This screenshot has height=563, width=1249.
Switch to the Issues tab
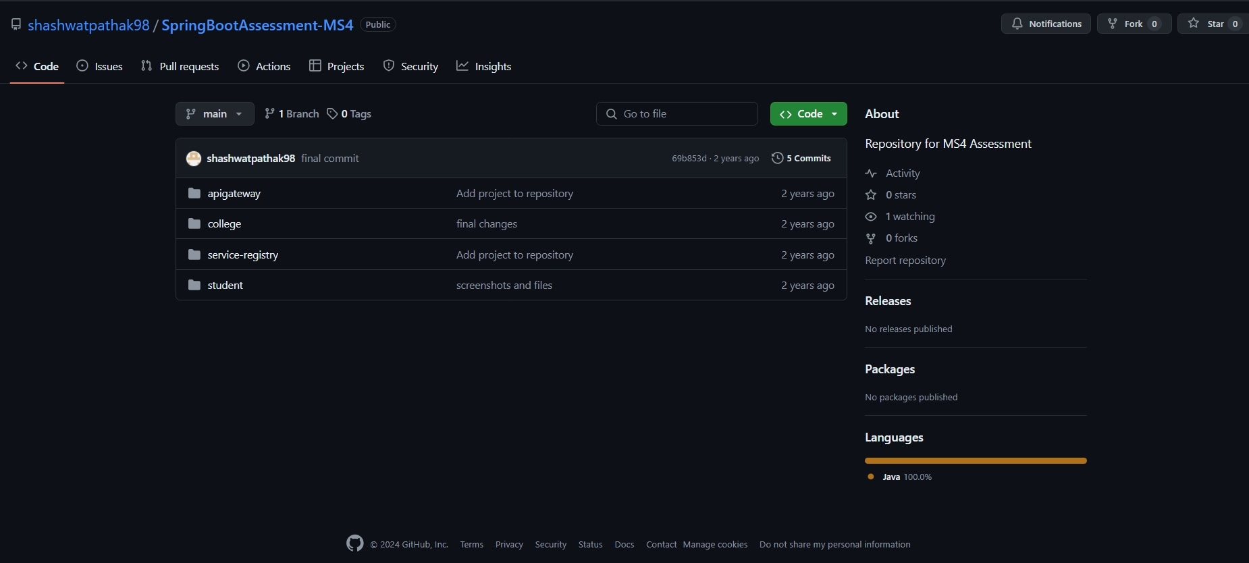[100, 66]
